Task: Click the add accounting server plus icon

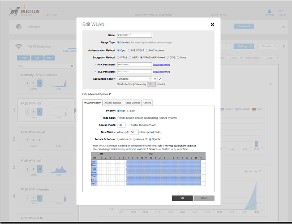Action: click(155, 79)
